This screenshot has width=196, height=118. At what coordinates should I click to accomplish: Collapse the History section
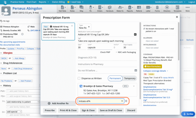pyautogui.click(x=1, y=86)
